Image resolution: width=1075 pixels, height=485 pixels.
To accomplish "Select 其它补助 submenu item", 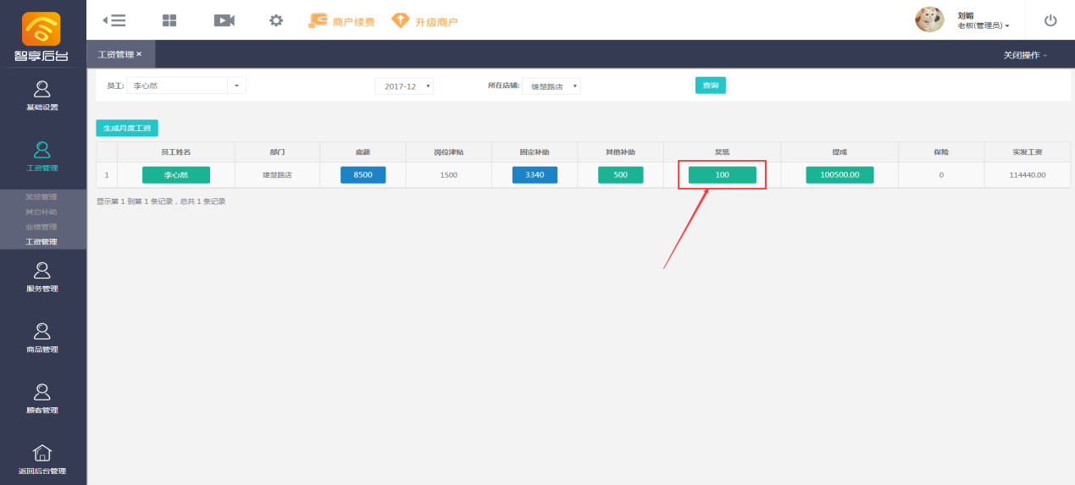I will click(42, 212).
